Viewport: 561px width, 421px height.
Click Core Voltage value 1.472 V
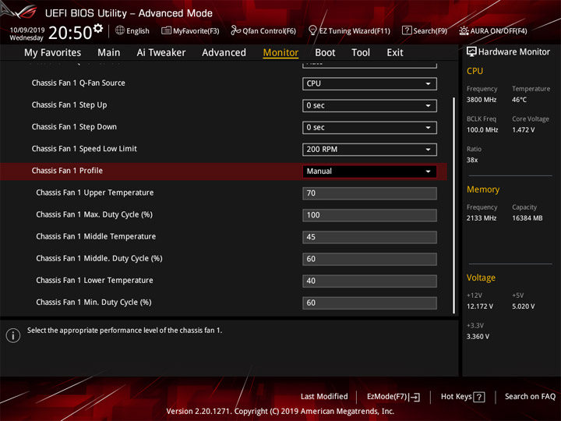pyautogui.click(x=523, y=130)
